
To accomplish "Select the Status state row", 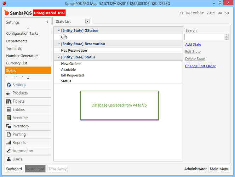I will coord(118,81).
